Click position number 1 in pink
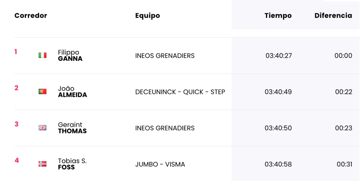 coord(16,52)
